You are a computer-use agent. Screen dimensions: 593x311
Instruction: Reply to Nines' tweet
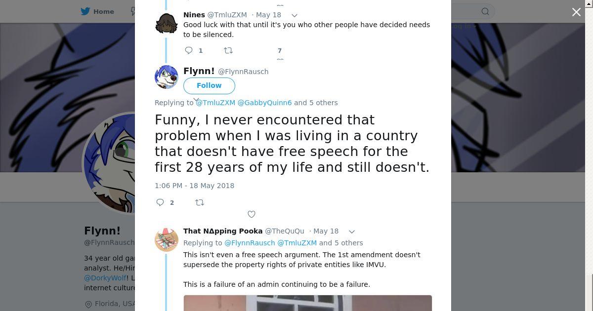(x=189, y=50)
